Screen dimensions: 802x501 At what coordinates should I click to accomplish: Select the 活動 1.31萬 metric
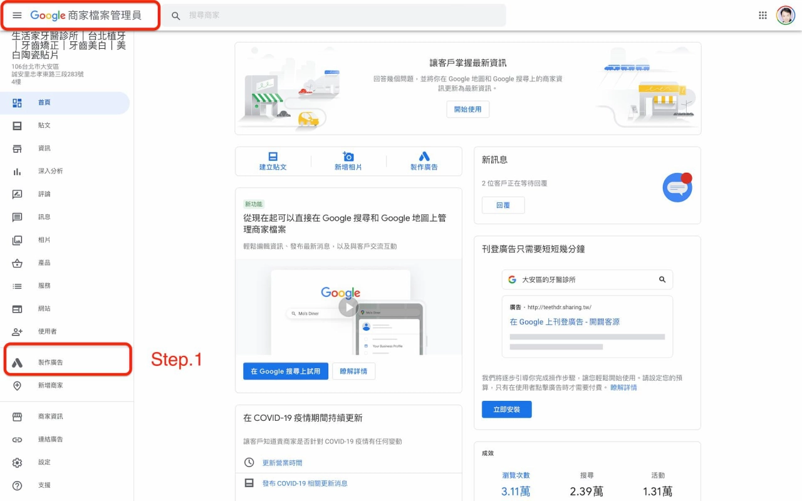(x=658, y=484)
